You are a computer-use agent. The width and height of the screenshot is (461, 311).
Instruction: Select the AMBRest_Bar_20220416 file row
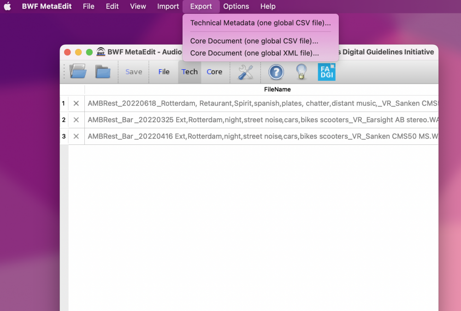click(x=262, y=136)
